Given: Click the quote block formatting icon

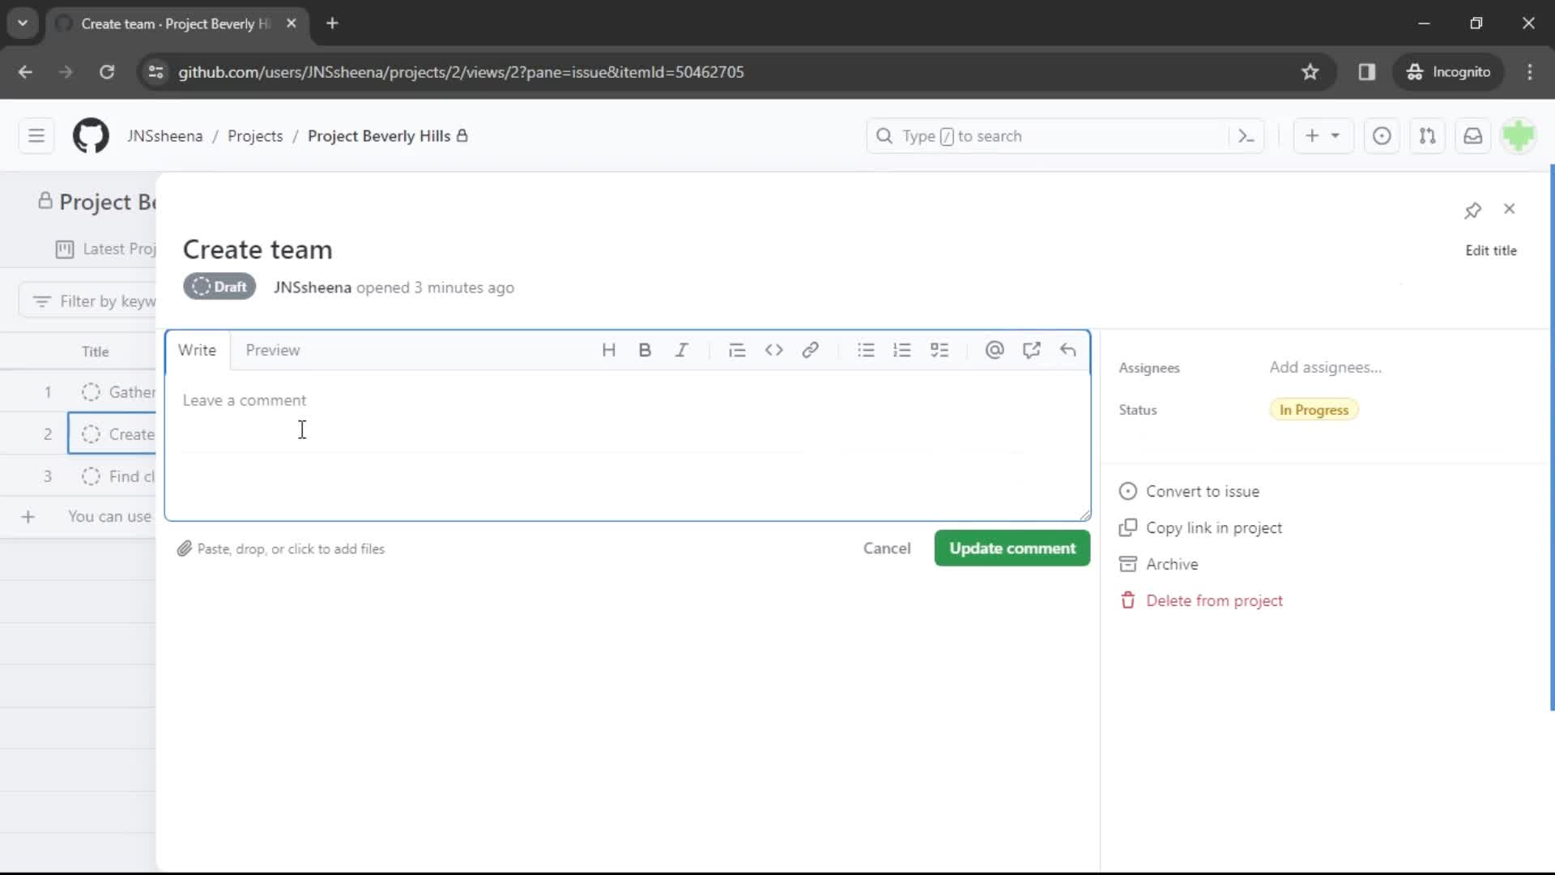Looking at the screenshot, I should click(x=737, y=349).
